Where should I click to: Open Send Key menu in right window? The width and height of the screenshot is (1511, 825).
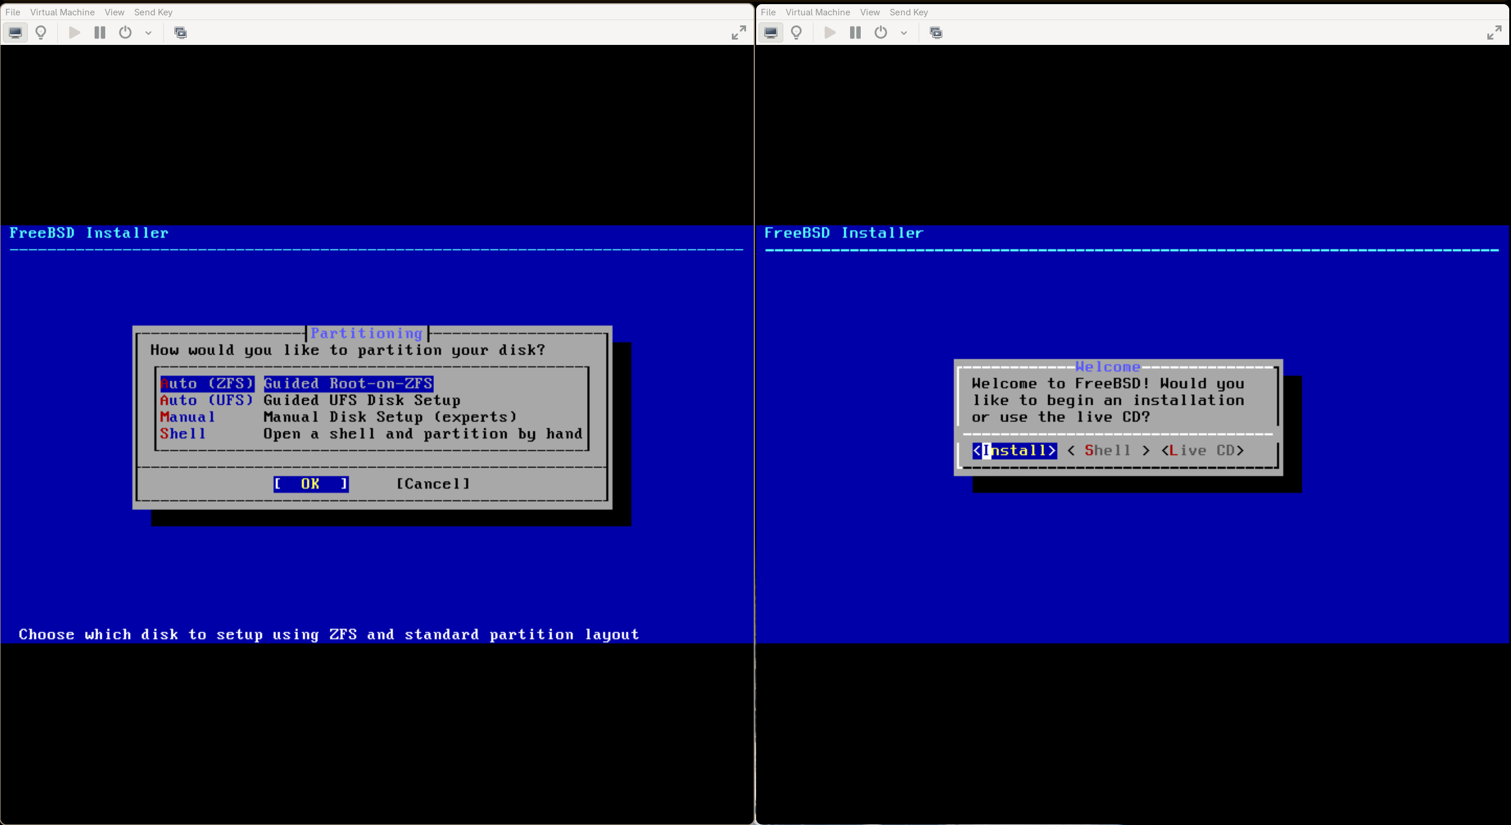(x=909, y=12)
